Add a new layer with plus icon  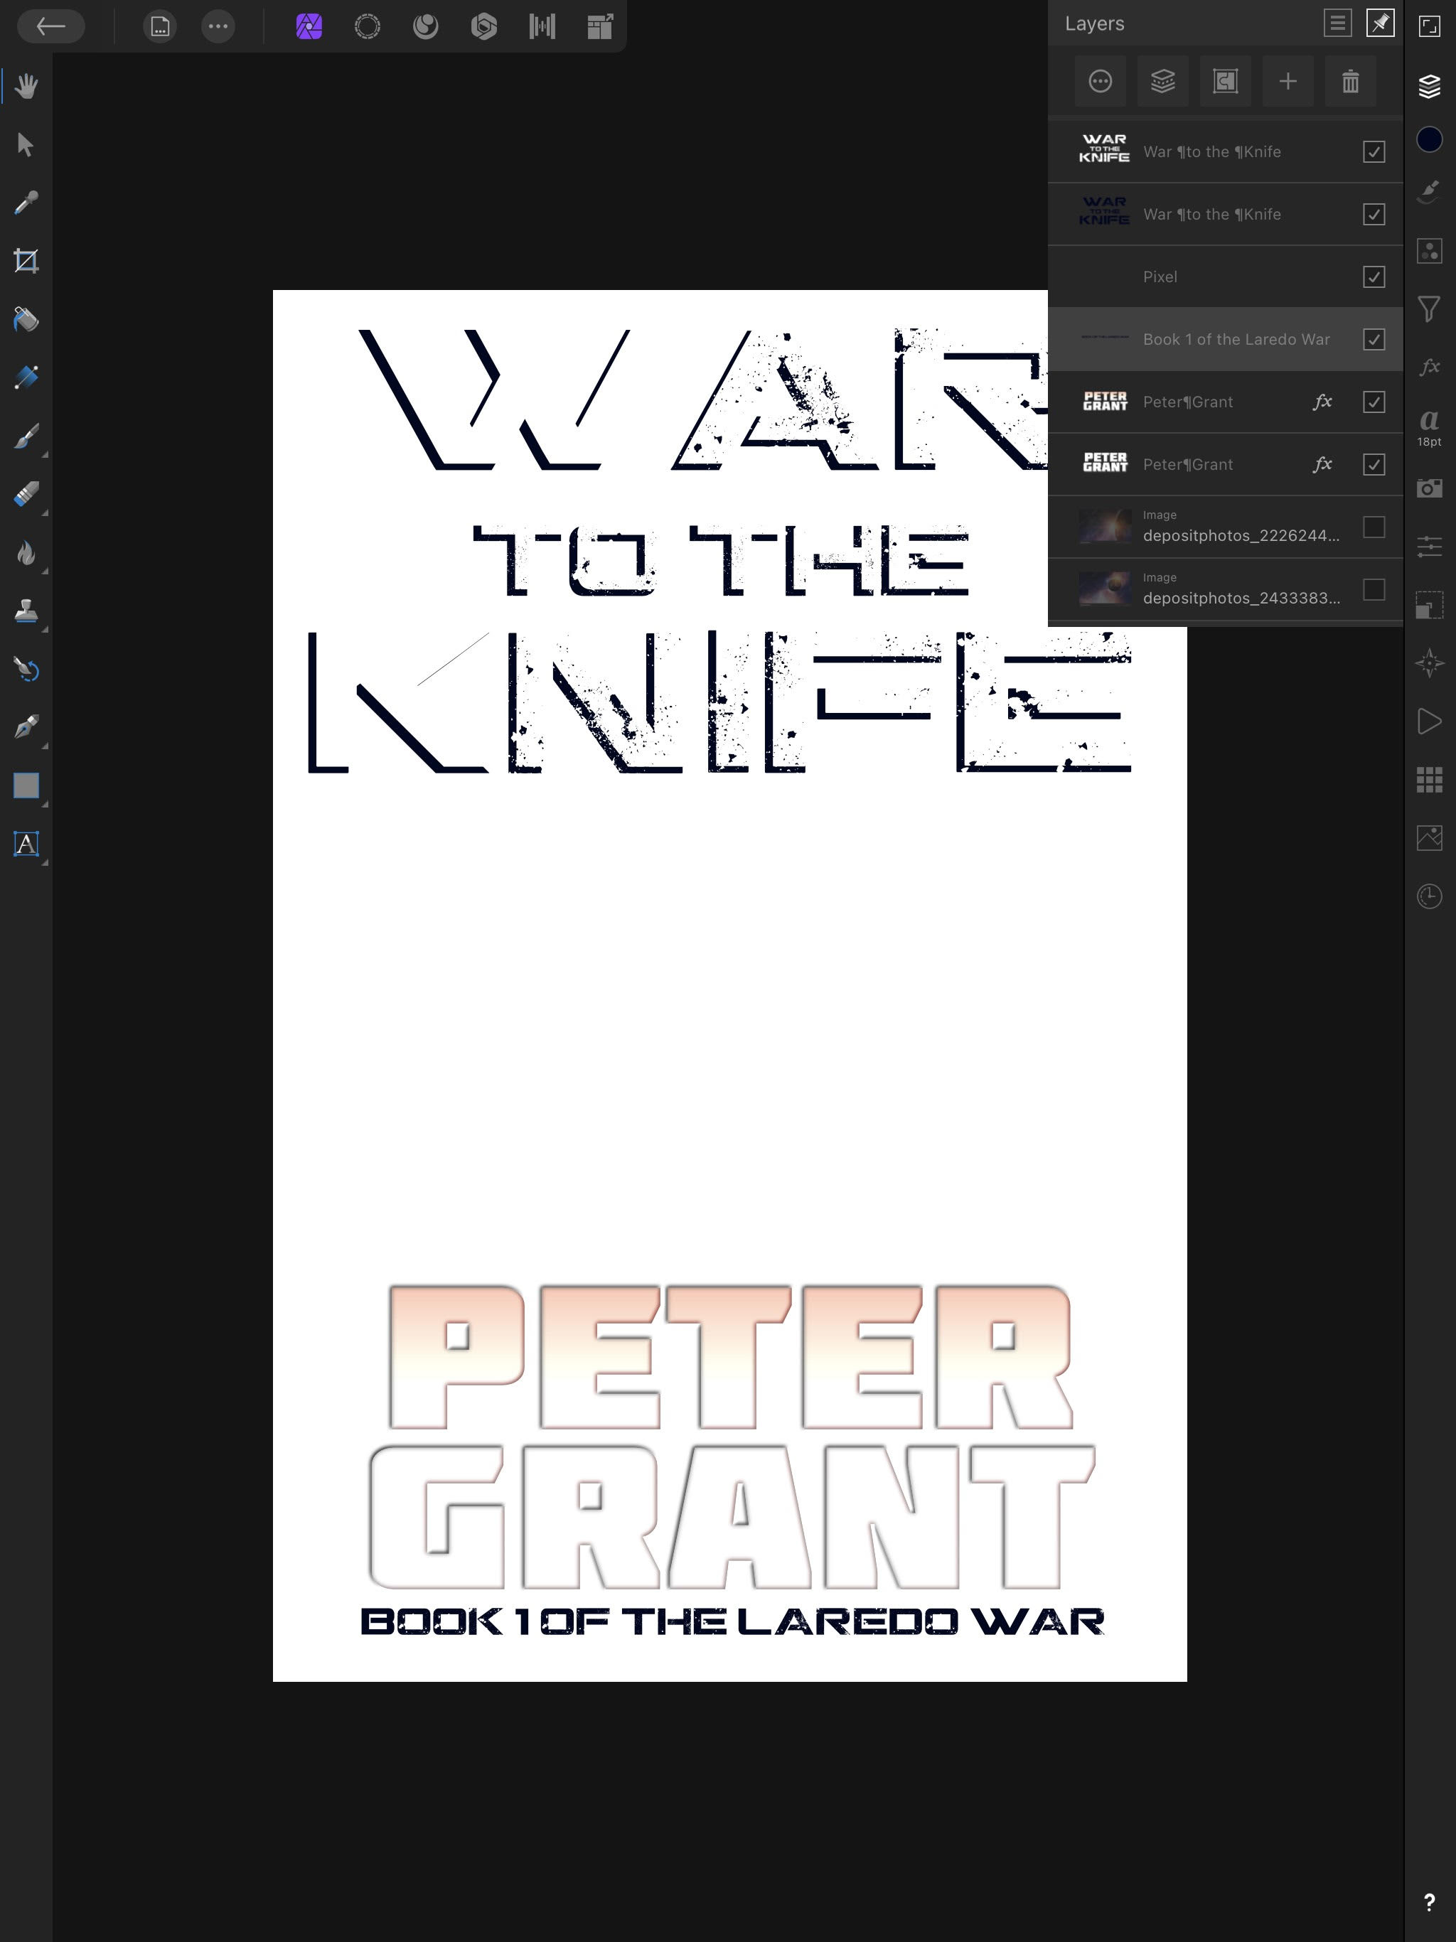pyautogui.click(x=1288, y=82)
